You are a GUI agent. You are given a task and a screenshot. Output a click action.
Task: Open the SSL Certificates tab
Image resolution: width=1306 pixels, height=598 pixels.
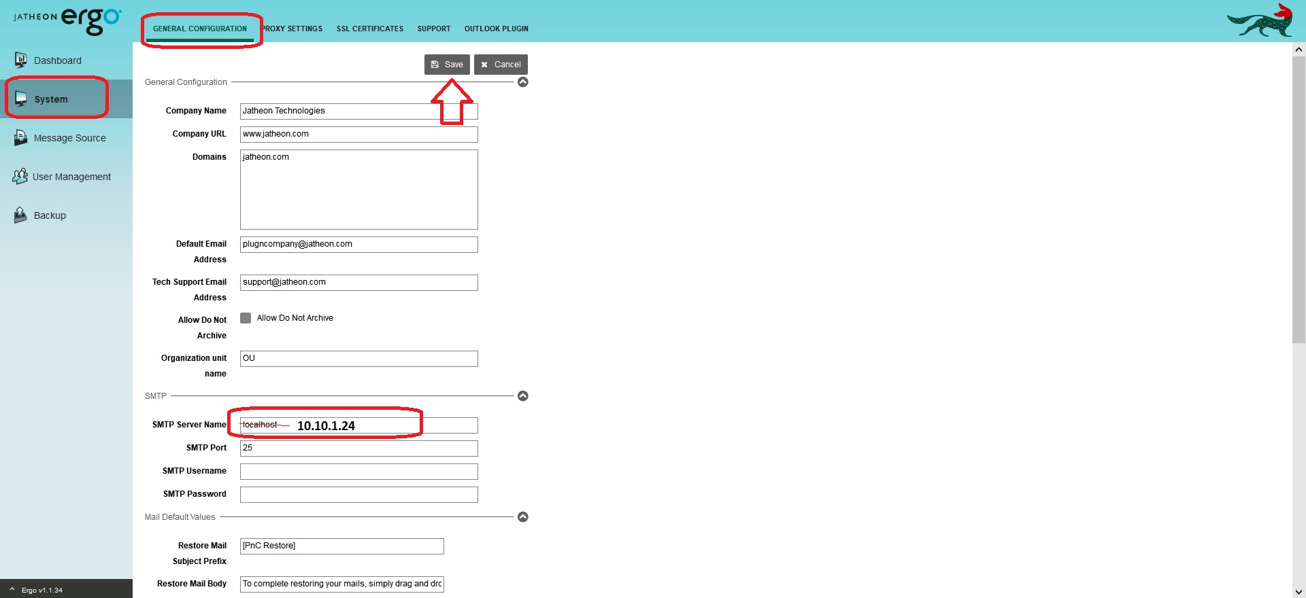(370, 29)
